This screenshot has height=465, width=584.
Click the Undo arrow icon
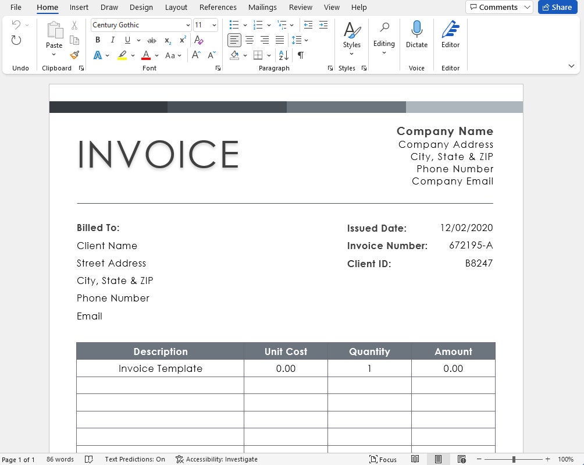(x=16, y=25)
